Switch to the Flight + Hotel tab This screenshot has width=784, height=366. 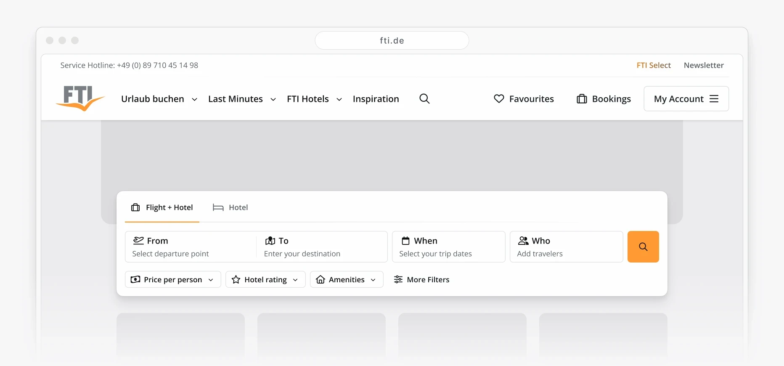point(162,207)
